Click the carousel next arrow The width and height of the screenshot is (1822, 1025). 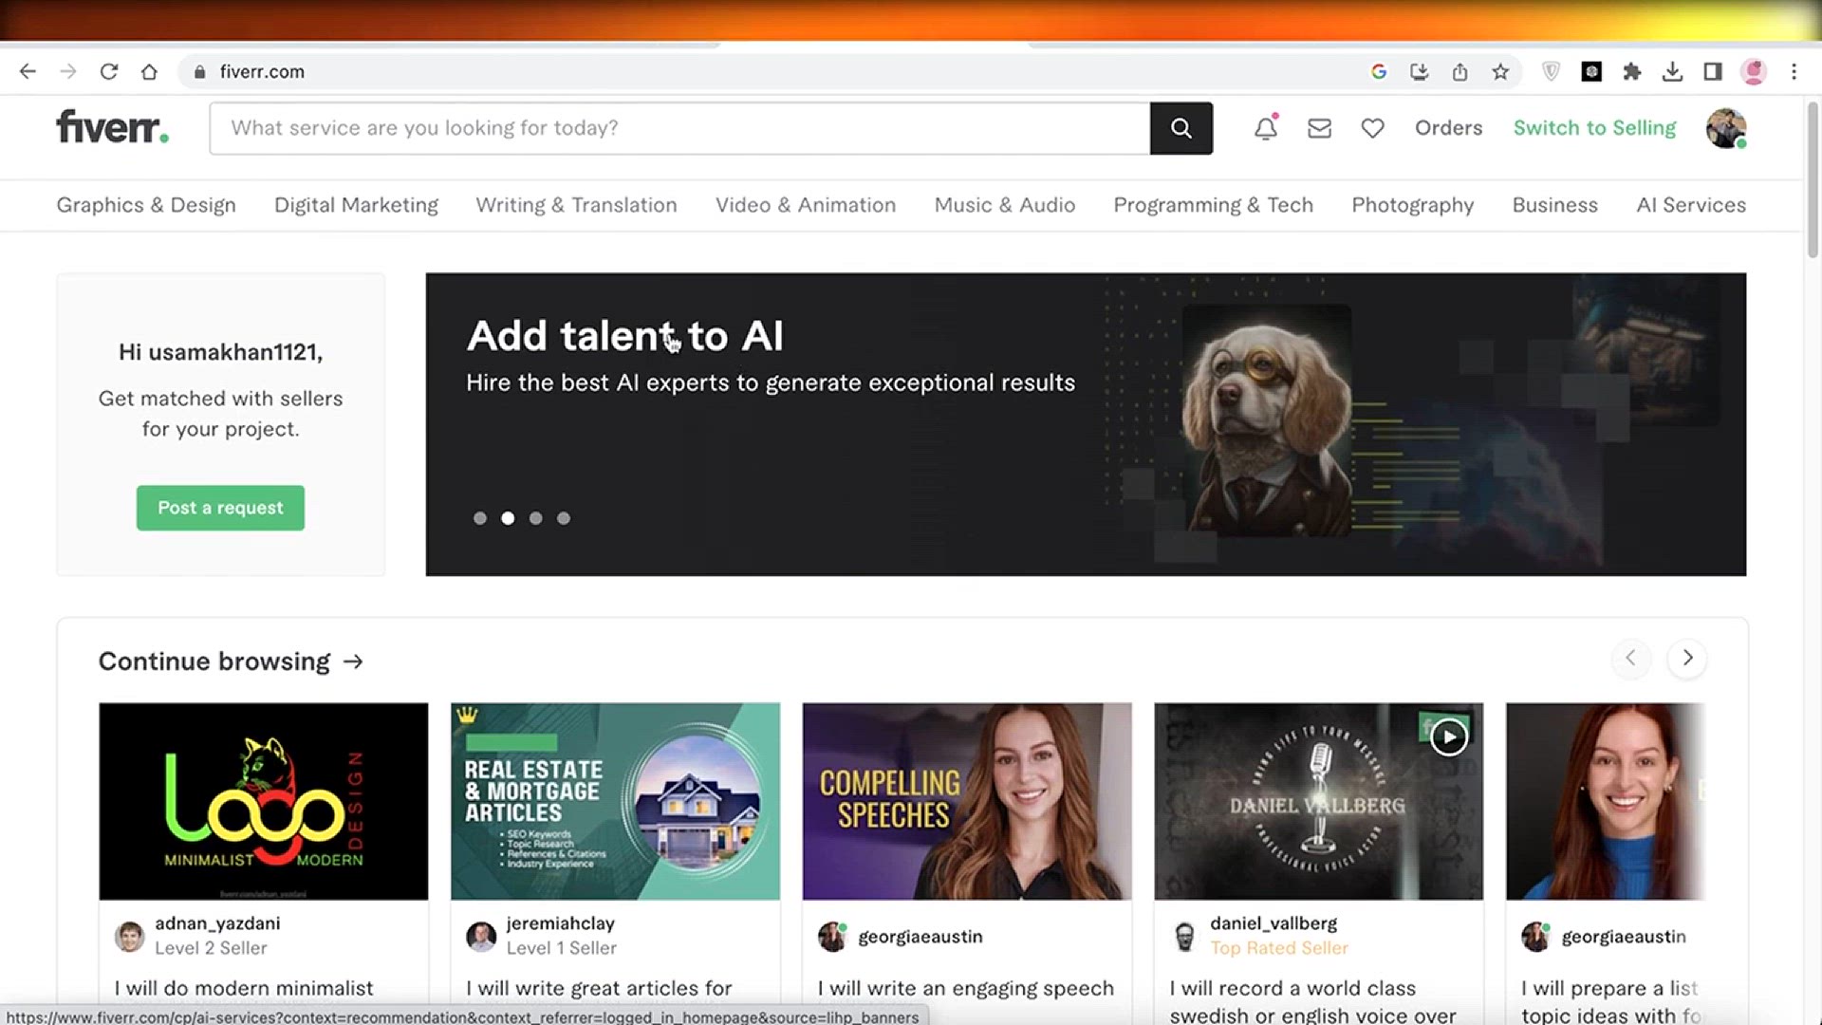tap(1687, 658)
